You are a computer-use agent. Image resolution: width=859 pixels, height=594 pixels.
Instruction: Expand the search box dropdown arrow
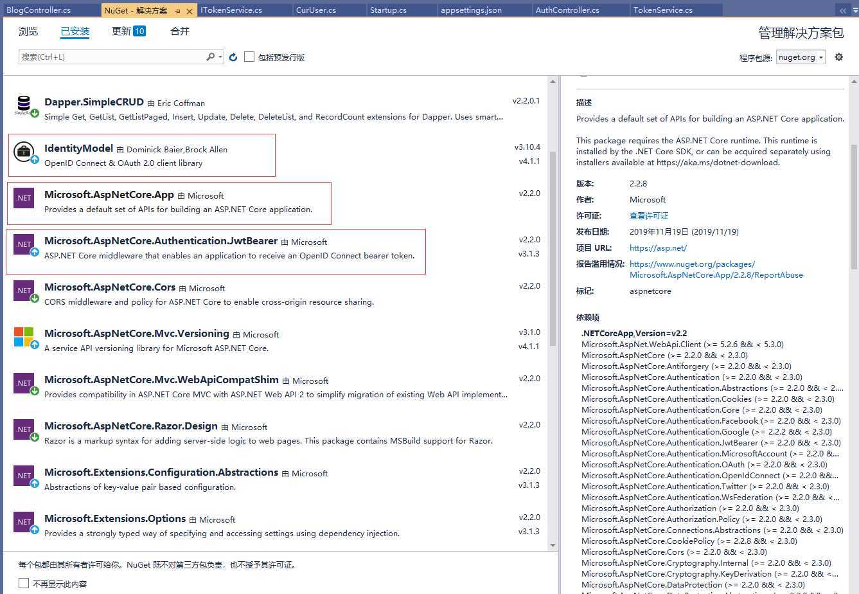coord(220,57)
